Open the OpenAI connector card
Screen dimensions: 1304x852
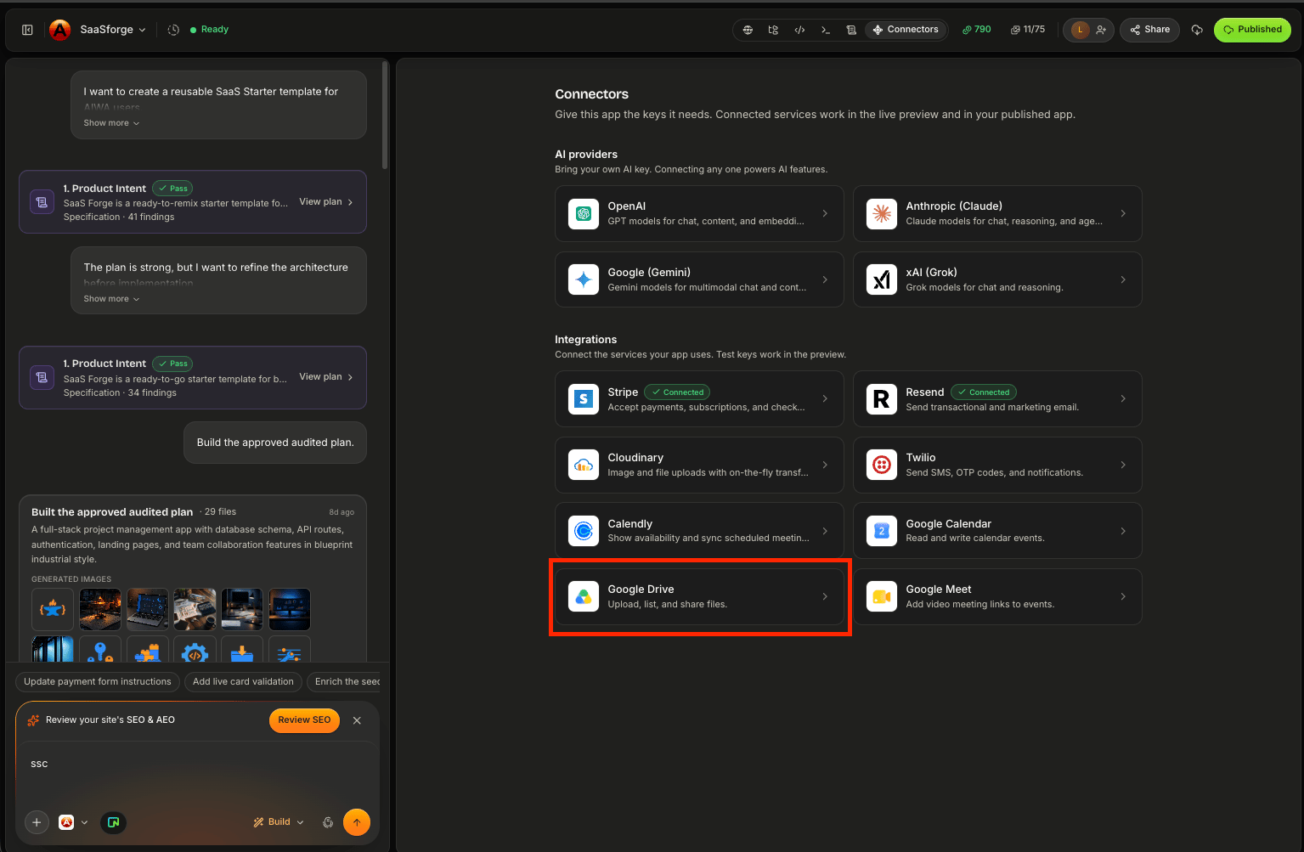click(x=699, y=214)
